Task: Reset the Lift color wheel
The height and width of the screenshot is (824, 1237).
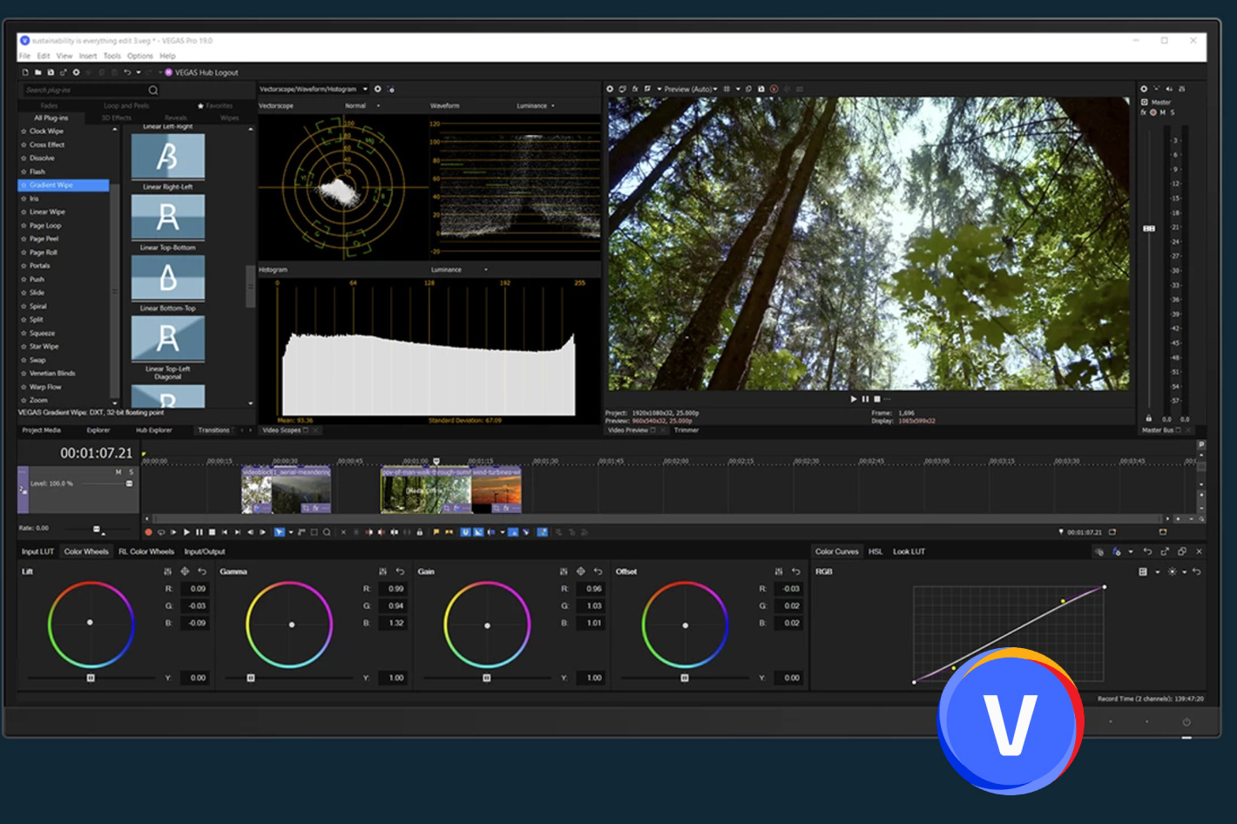Action: (x=202, y=571)
